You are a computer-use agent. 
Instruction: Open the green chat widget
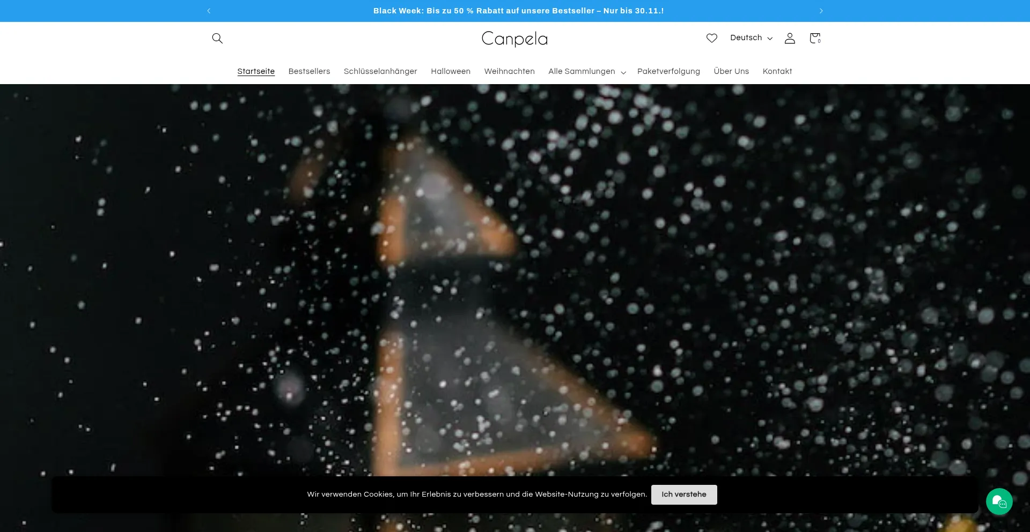999,501
